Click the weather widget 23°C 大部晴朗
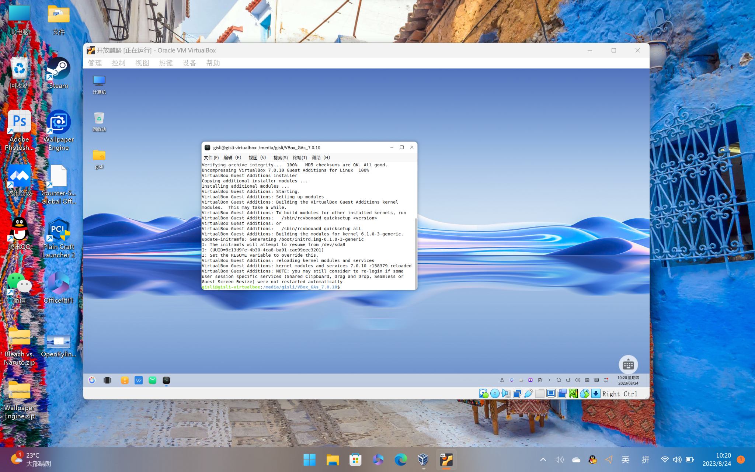Screen dimensions: 755x472 (x=31, y=459)
